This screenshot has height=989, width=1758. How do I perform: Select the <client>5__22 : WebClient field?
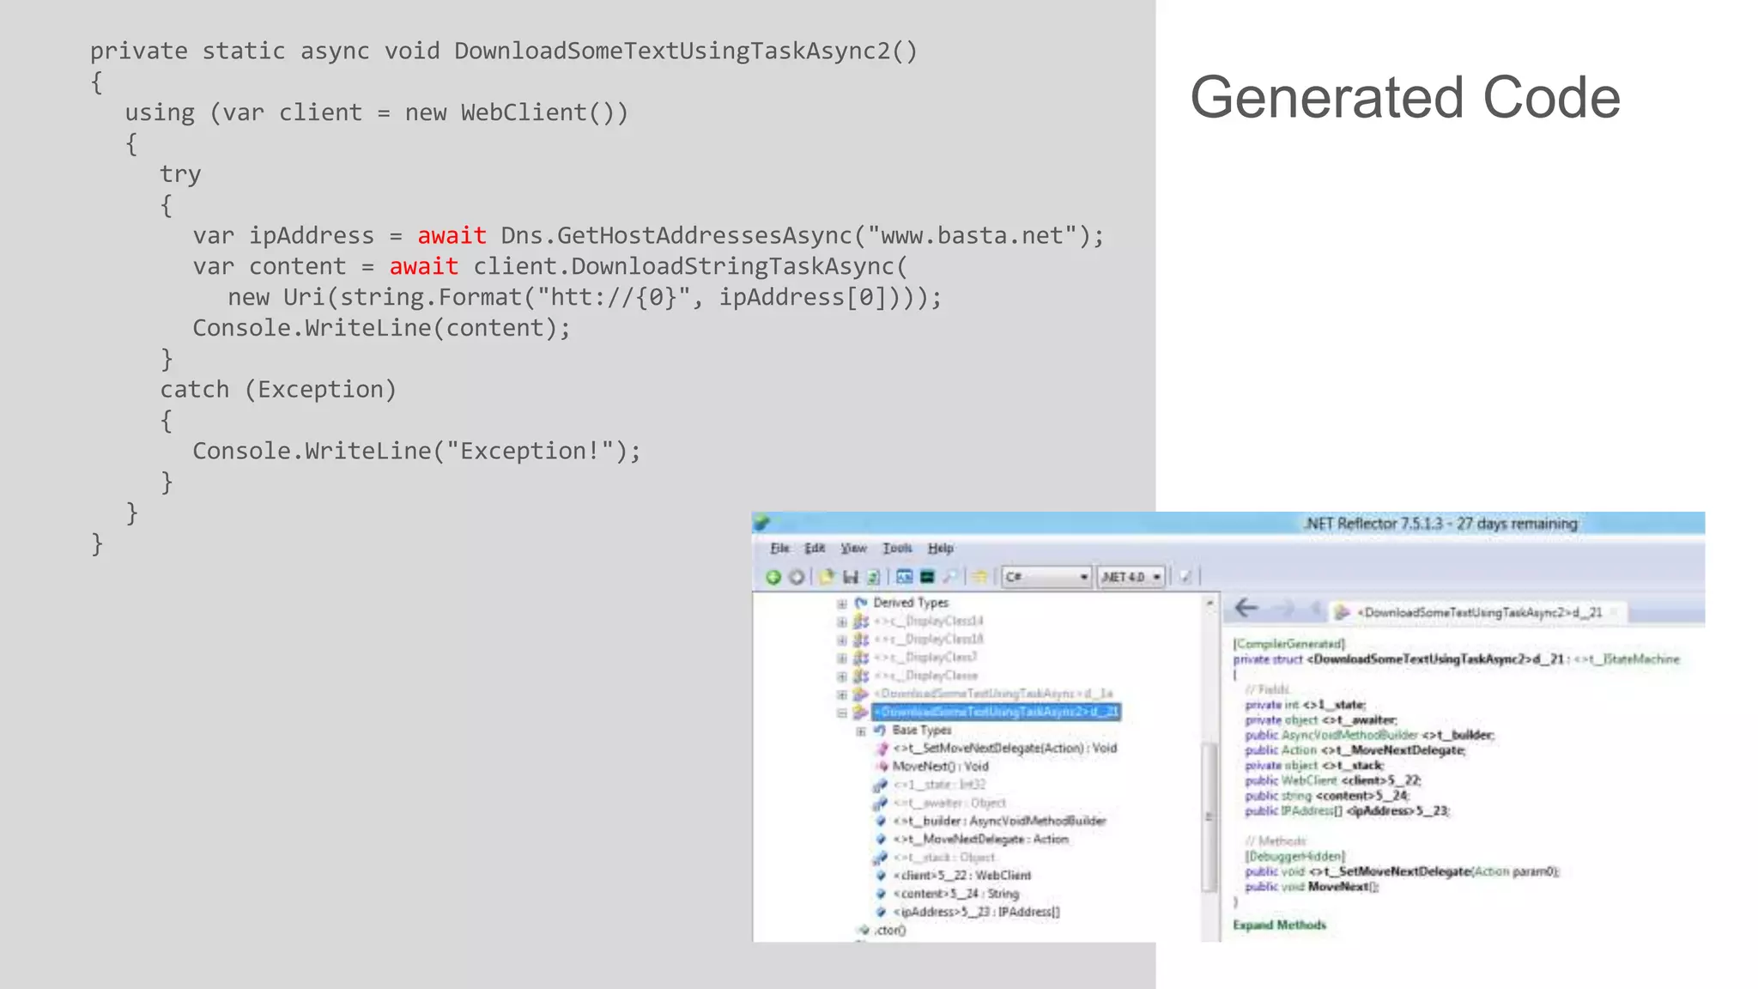click(x=961, y=876)
